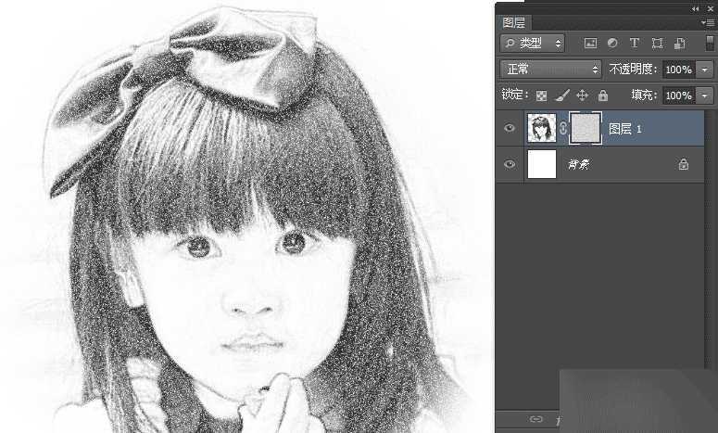This screenshot has height=433, width=718.
Task: Select the 图层 panel tab
Action: pyautogui.click(x=513, y=22)
